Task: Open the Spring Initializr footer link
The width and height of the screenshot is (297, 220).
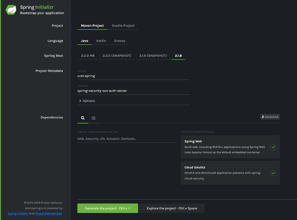Action: pos(18,213)
